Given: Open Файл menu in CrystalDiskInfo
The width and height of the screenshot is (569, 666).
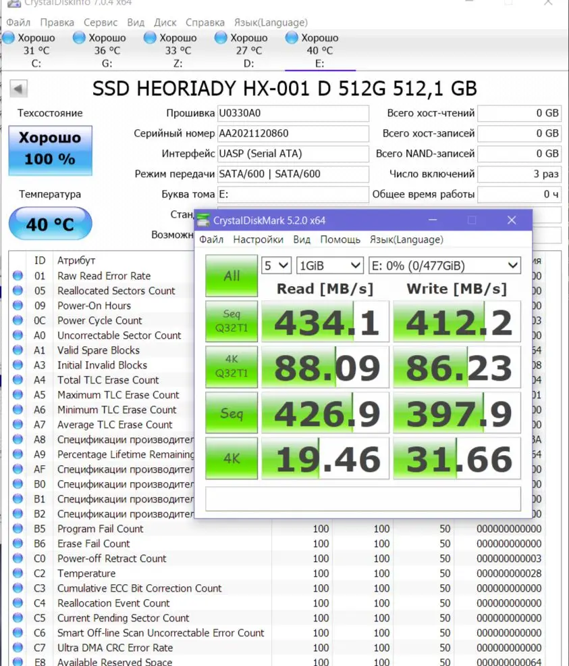Looking at the screenshot, I should tap(18, 22).
